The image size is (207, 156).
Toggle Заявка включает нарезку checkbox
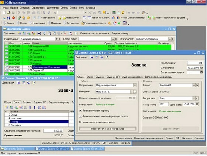(80, 111)
